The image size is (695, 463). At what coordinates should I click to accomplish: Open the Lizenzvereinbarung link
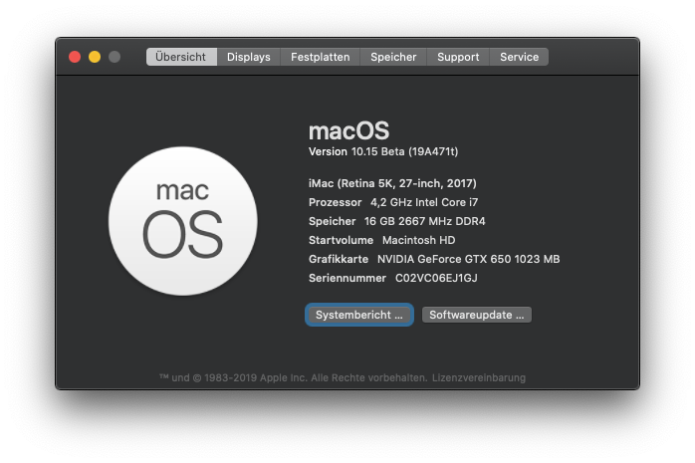[479, 378]
